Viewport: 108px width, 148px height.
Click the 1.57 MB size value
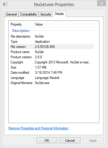(41, 67)
